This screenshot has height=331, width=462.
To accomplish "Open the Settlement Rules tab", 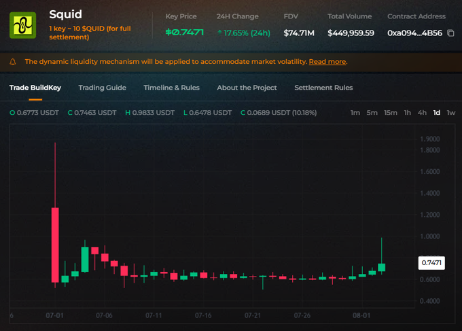I will coord(323,88).
